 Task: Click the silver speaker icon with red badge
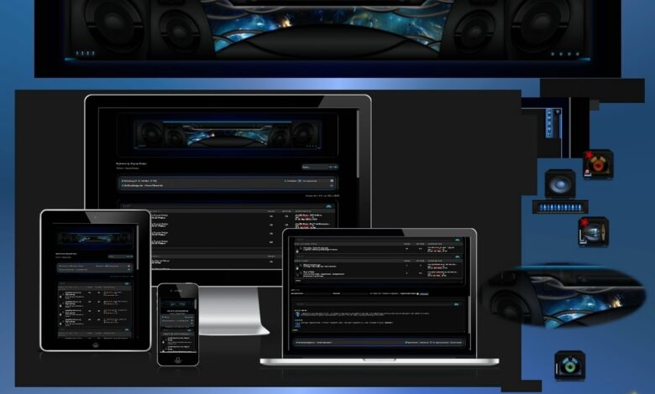593,231
